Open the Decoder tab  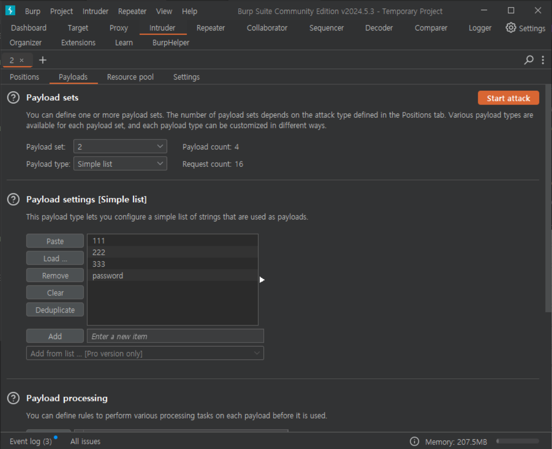pyautogui.click(x=379, y=28)
